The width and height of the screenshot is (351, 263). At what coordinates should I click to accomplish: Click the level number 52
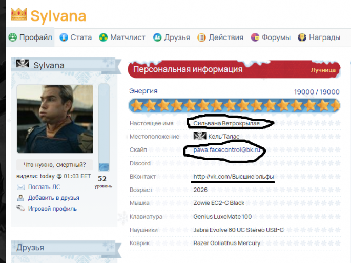tap(102, 179)
